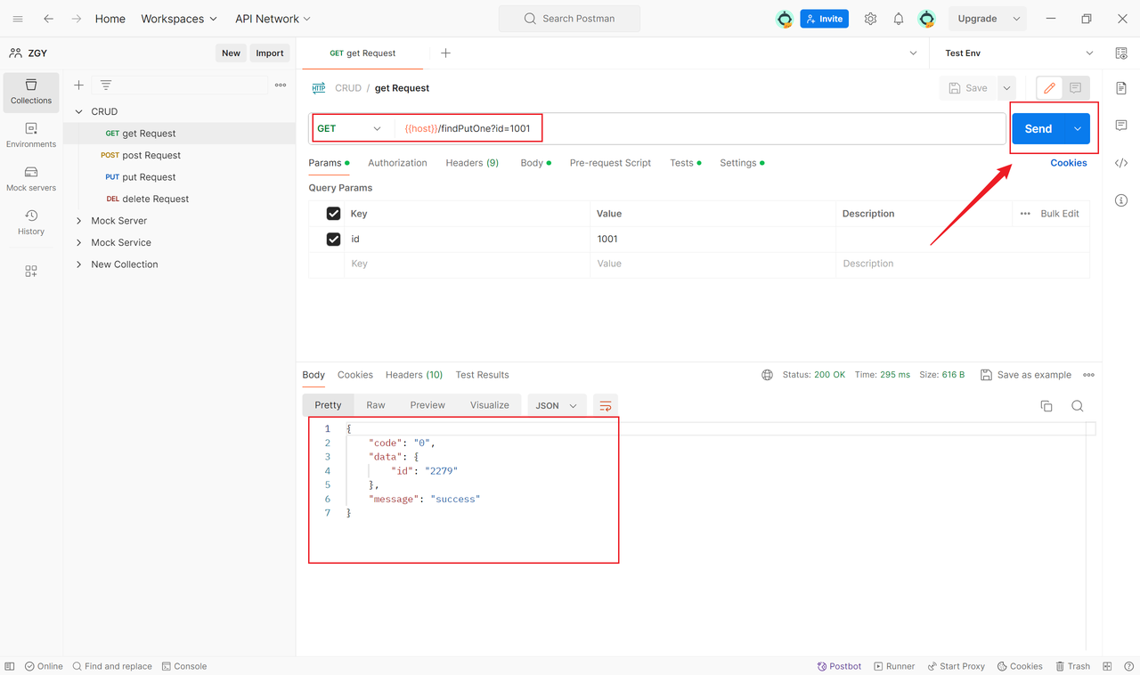Open the Test Env environment dropdown
The image size is (1140, 675).
pos(1019,53)
